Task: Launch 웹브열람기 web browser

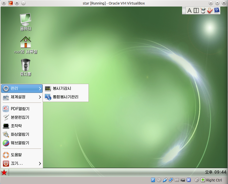Action: [x=22, y=143]
